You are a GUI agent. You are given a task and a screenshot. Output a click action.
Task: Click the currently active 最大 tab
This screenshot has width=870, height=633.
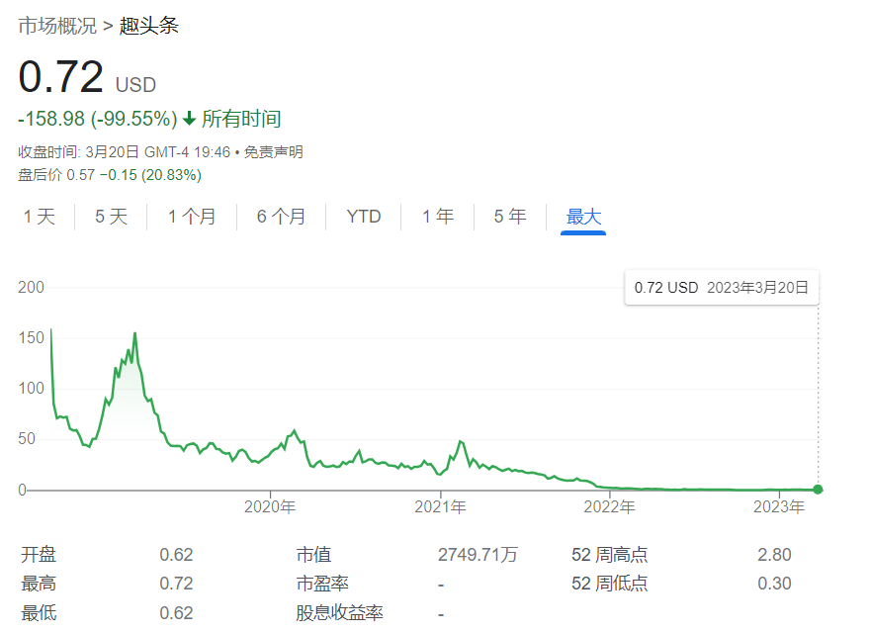[583, 216]
